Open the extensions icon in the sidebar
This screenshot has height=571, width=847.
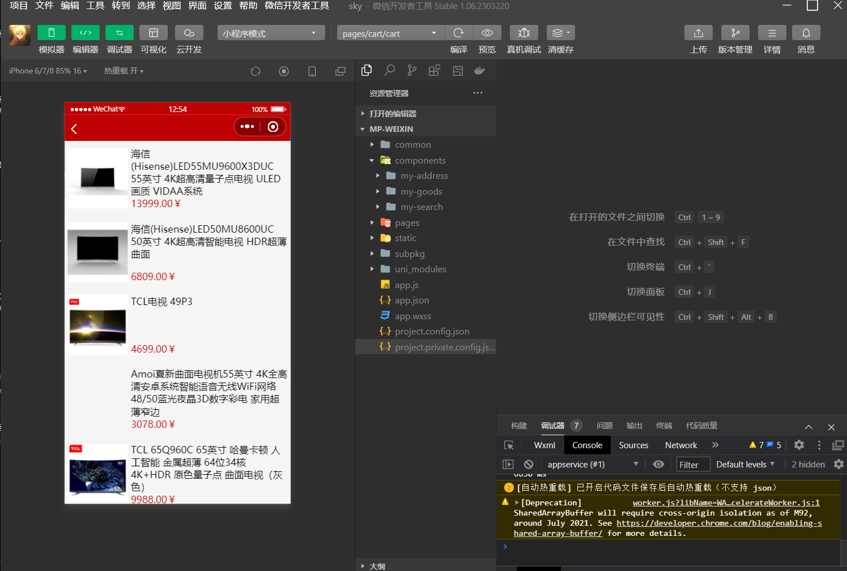point(435,70)
